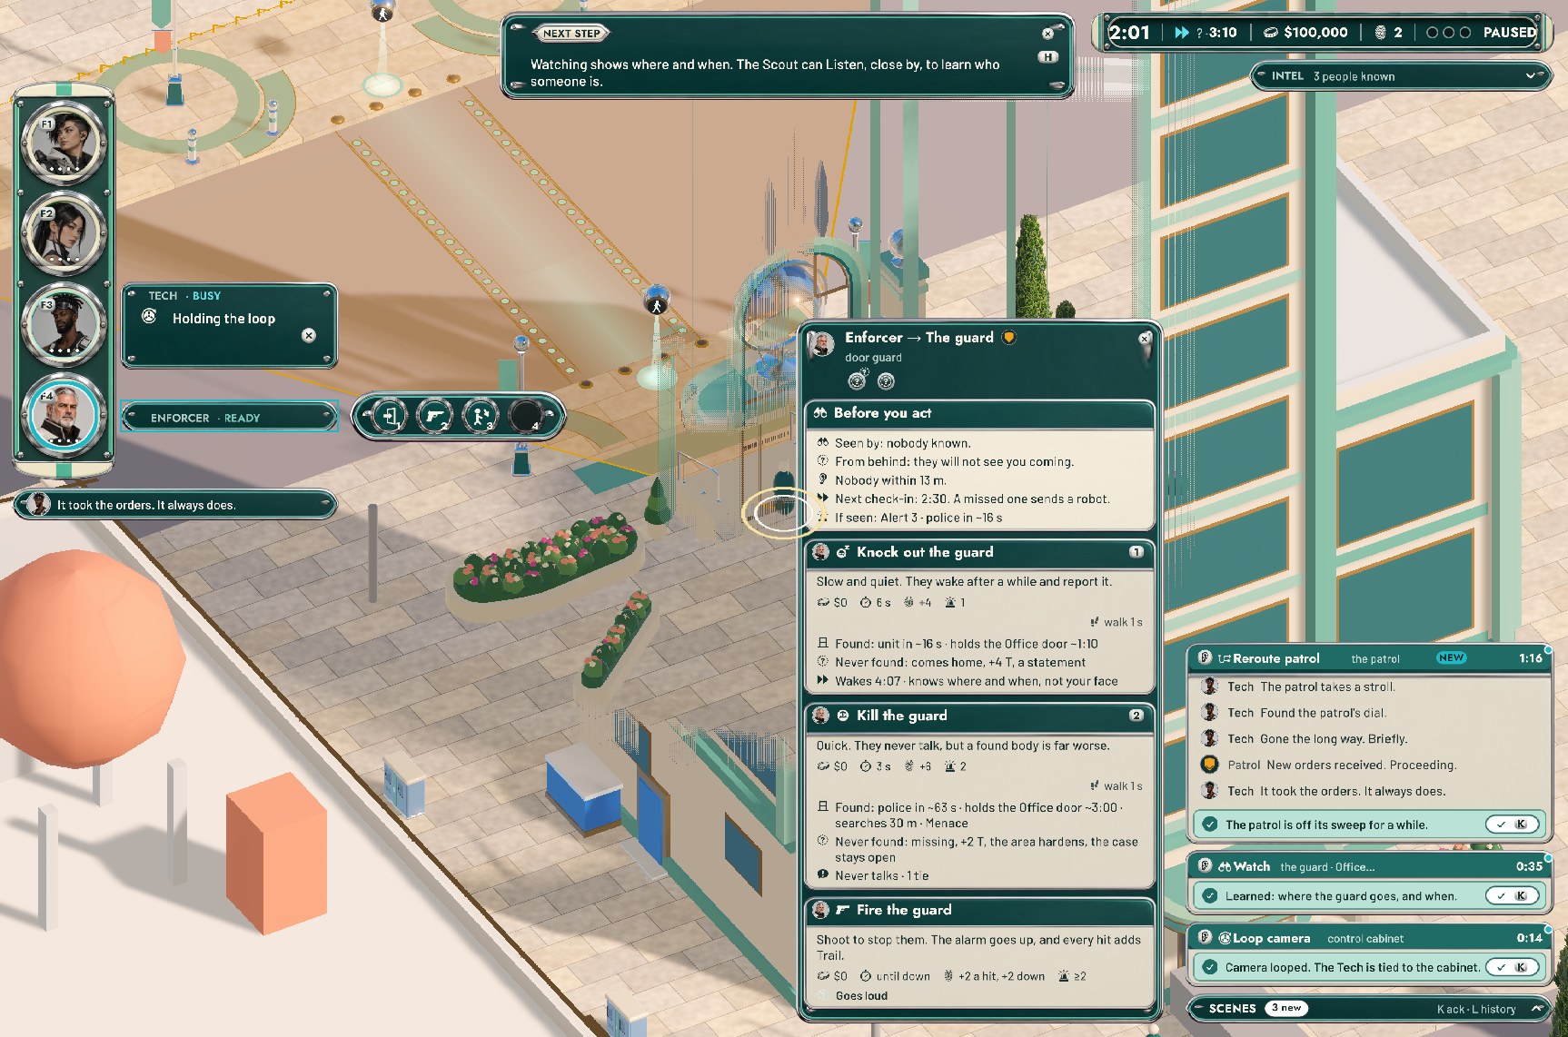Click the fingerprint trail icon

point(1380,33)
